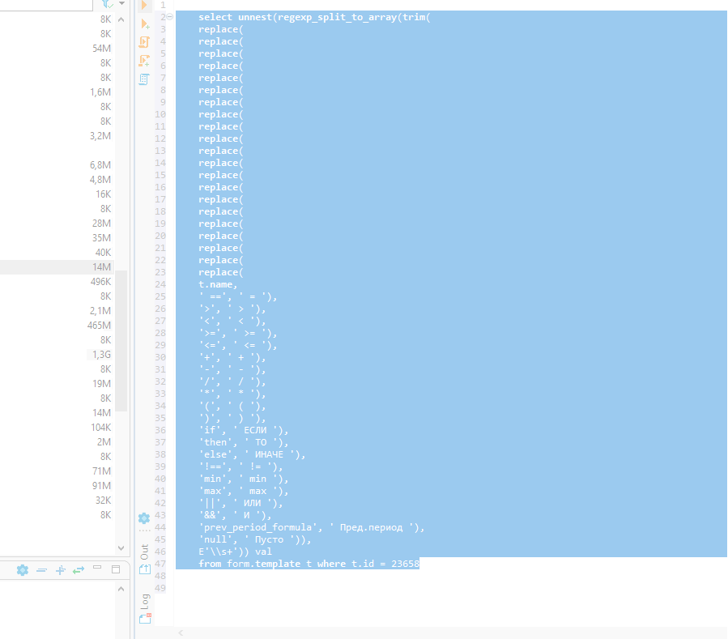Click the 'from form.template t where' line

tap(309, 564)
